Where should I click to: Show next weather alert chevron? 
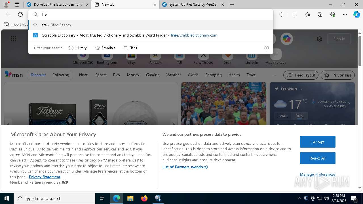349,104
